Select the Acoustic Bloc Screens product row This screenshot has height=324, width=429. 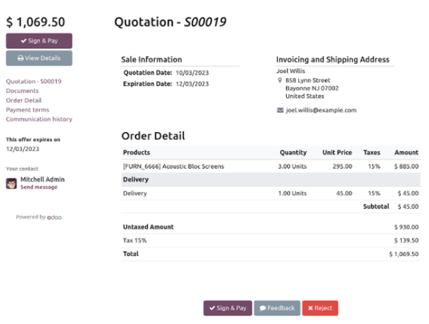coord(174,167)
